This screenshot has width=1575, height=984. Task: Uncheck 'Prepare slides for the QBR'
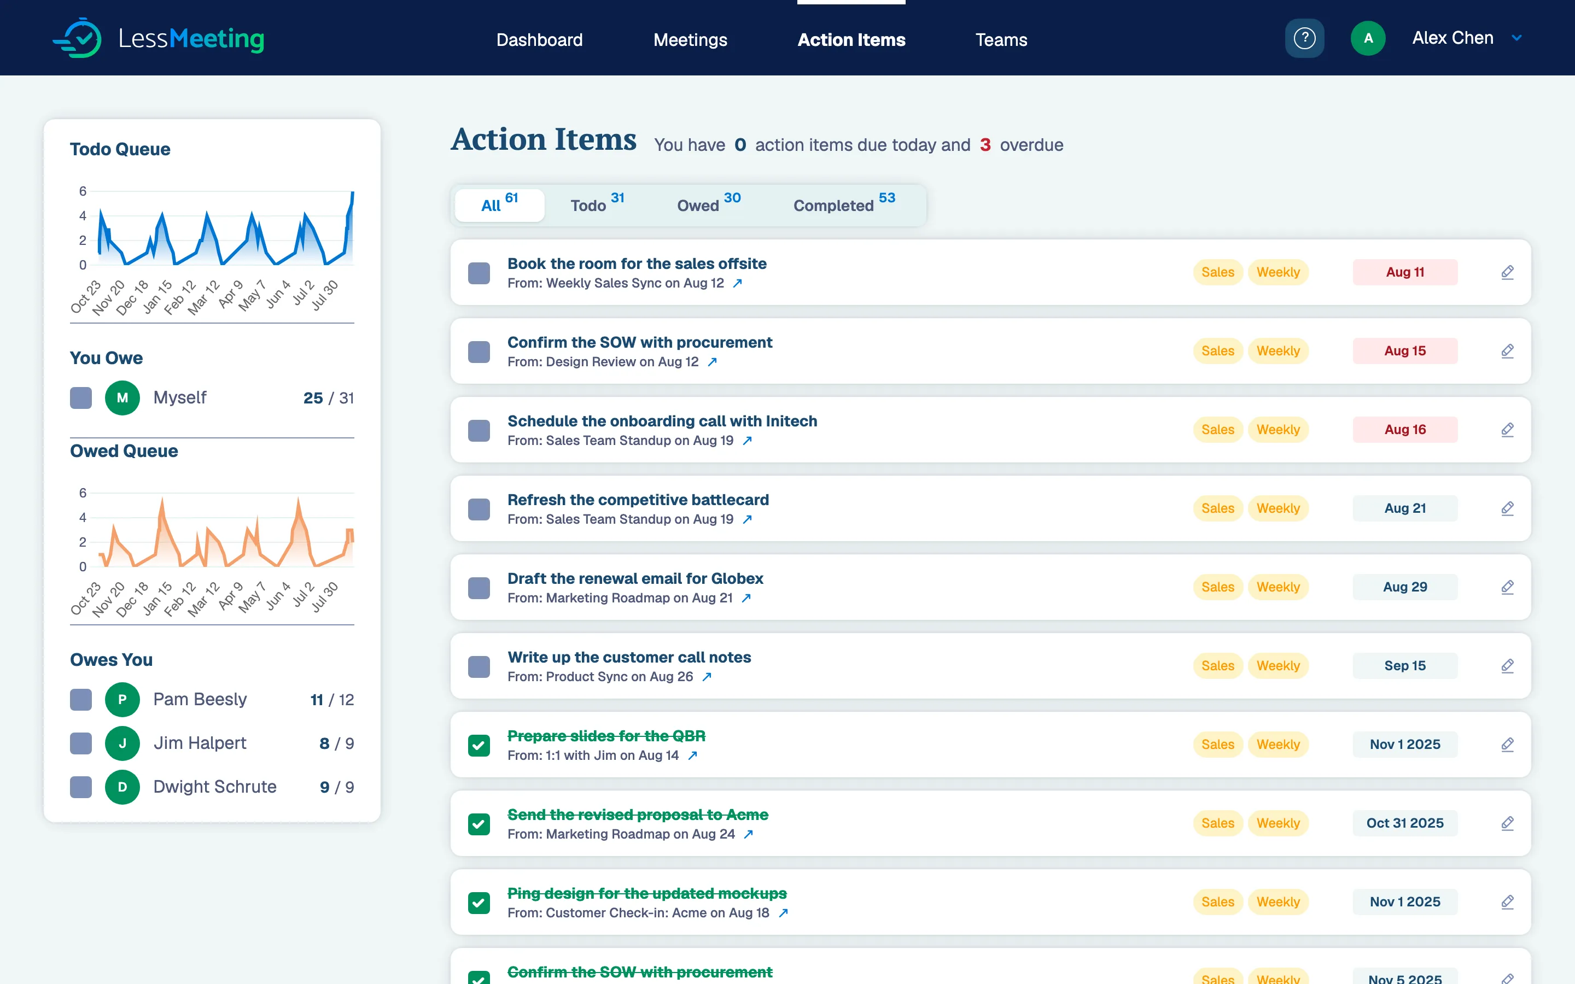479,746
